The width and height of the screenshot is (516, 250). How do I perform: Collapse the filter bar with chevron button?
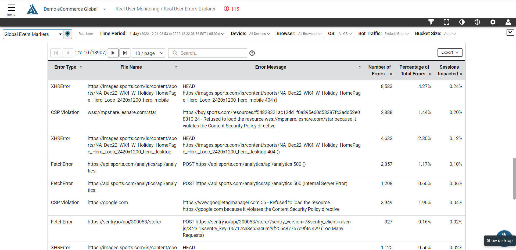[x=510, y=32]
